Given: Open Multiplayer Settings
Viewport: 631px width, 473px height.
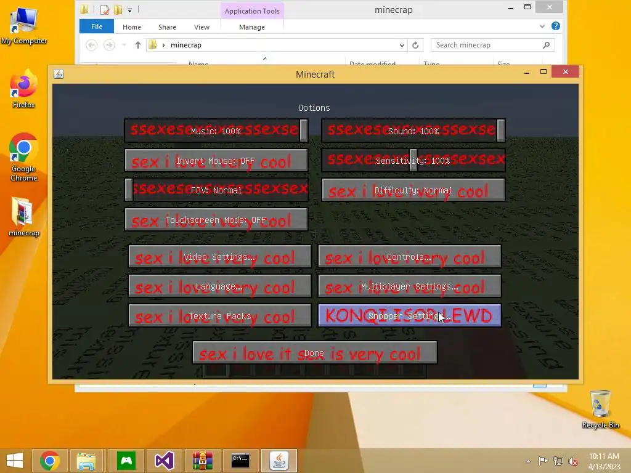Looking at the screenshot, I should (x=410, y=286).
